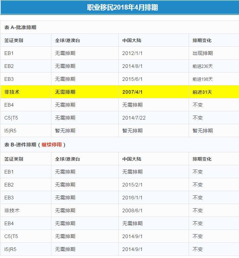Click 不变 in Table A EB4 row
Image resolution: width=239 pixels, height=258 pixels.
click(x=198, y=105)
